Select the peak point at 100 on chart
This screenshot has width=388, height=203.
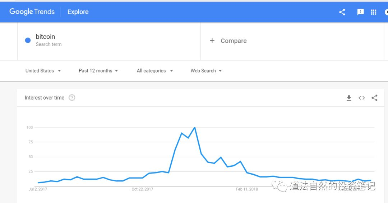click(x=195, y=128)
